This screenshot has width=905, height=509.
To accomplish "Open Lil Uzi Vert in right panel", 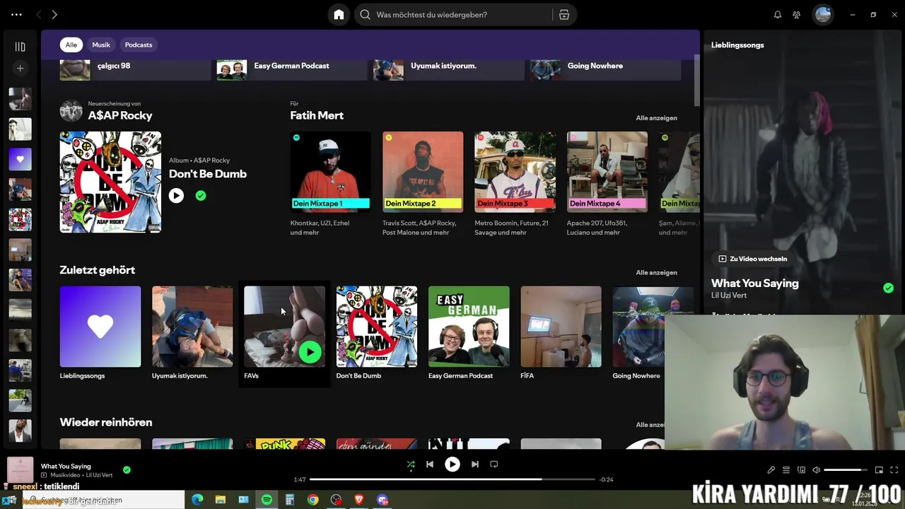I will [729, 296].
